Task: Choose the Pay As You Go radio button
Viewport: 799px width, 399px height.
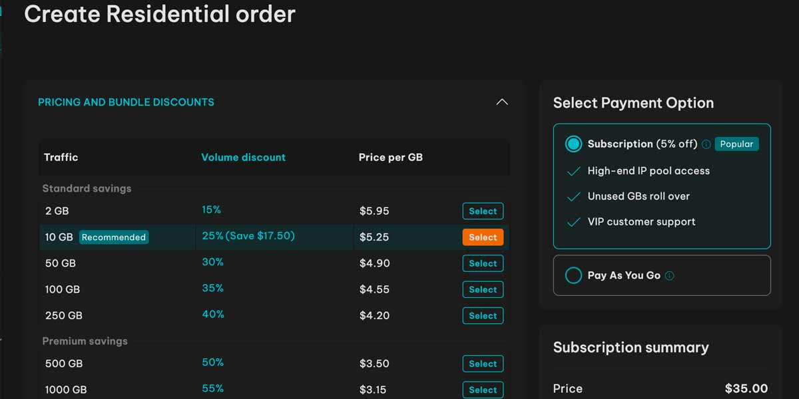Action: [573, 275]
